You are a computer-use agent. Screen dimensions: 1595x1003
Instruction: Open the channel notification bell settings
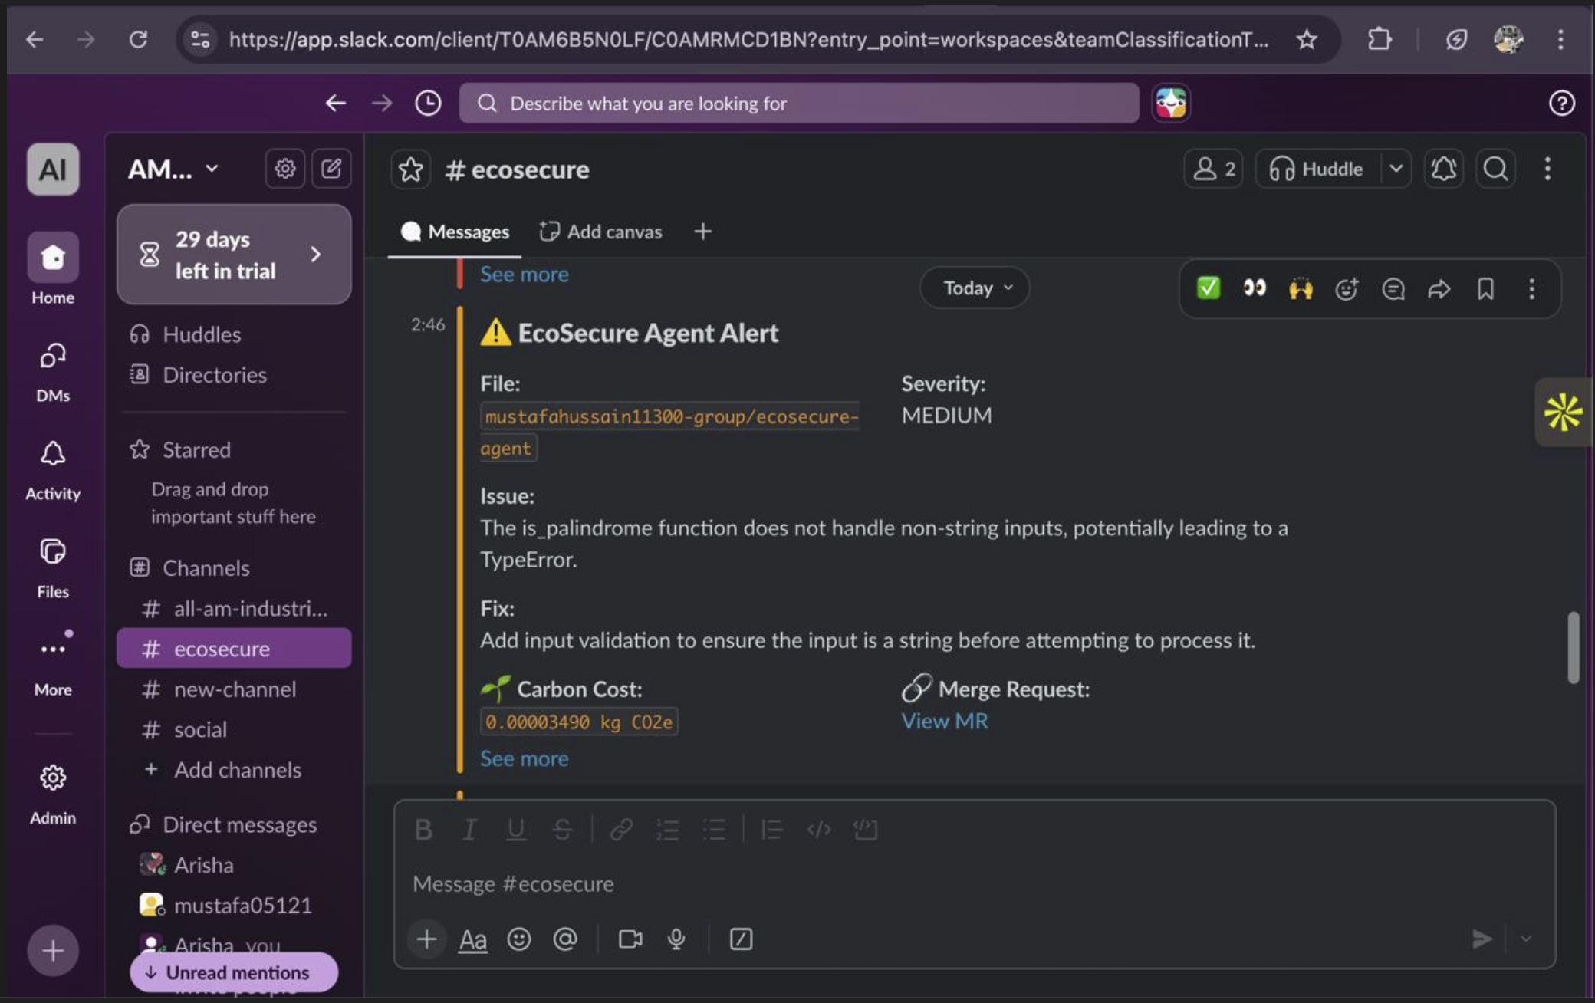click(x=1443, y=169)
